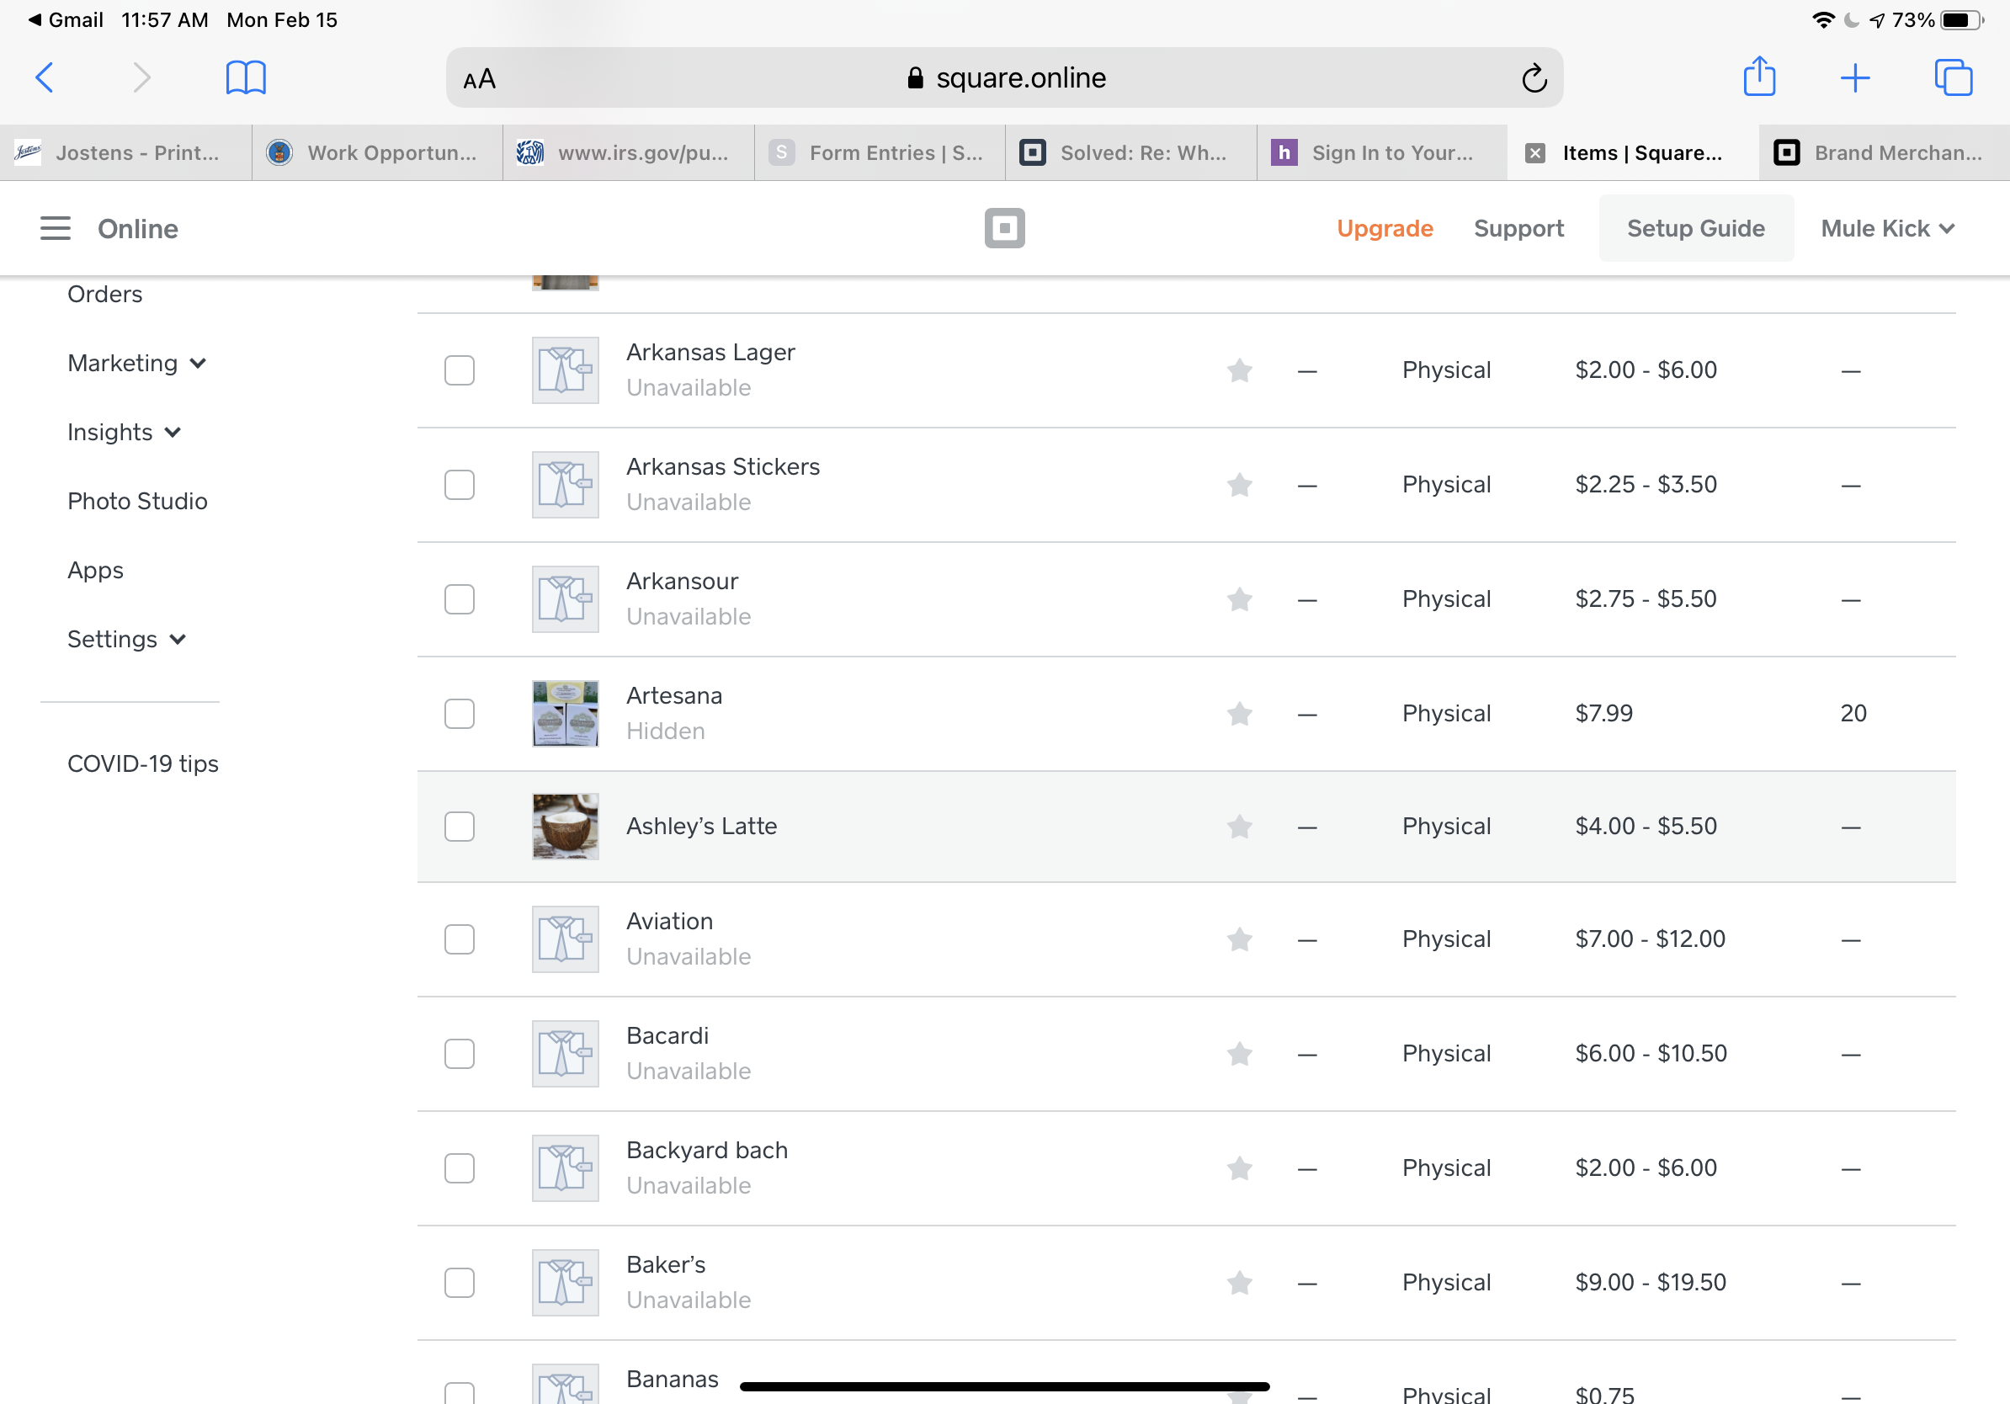Star the Aviation item
The width and height of the screenshot is (2010, 1404).
(1239, 939)
